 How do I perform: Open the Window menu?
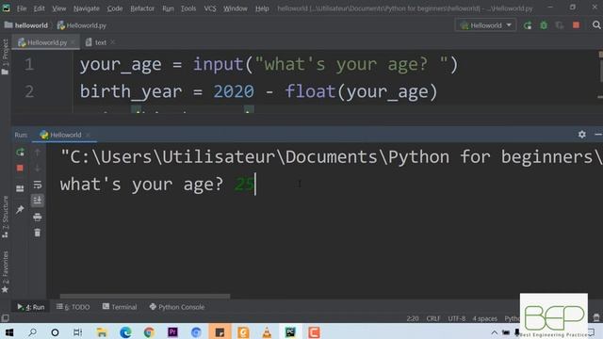[x=236, y=8]
